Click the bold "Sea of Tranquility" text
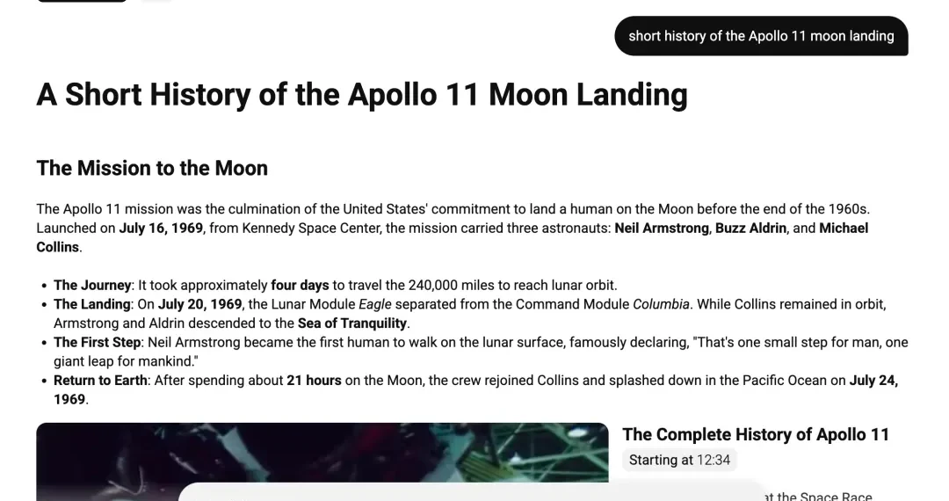The image size is (949, 501). click(352, 323)
